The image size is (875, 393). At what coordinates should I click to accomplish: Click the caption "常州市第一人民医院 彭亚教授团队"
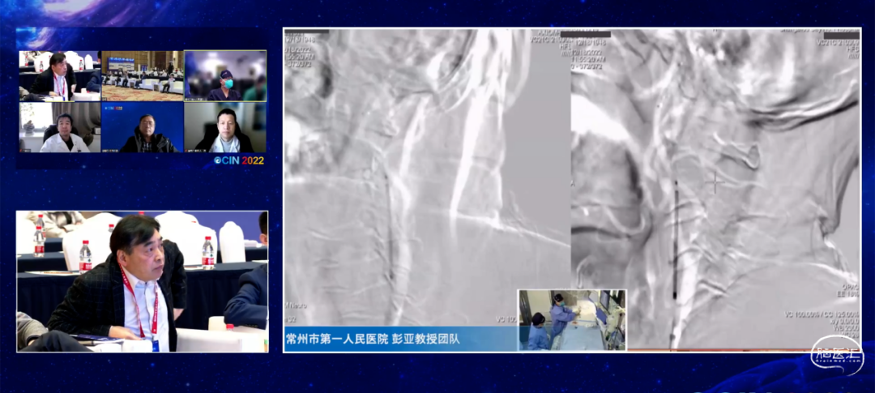coord(372,339)
